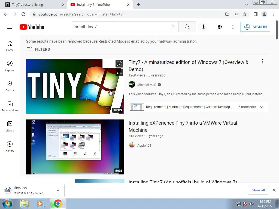View site information lock icon
The width and height of the screenshot is (279, 209).
tap(34, 14)
